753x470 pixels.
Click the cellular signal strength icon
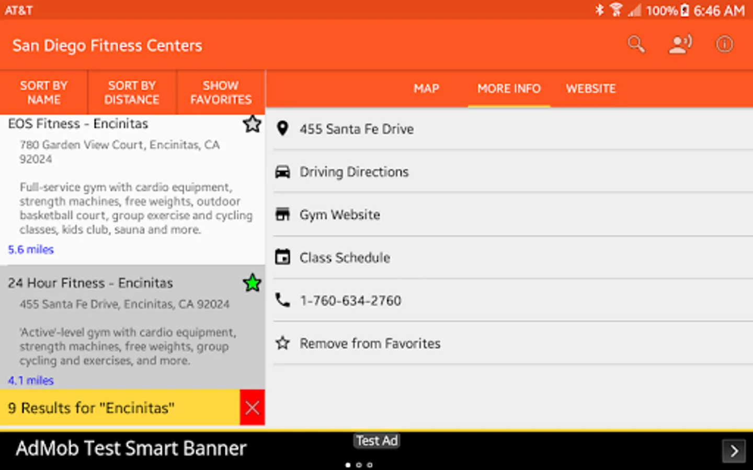click(x=635, y=10)
